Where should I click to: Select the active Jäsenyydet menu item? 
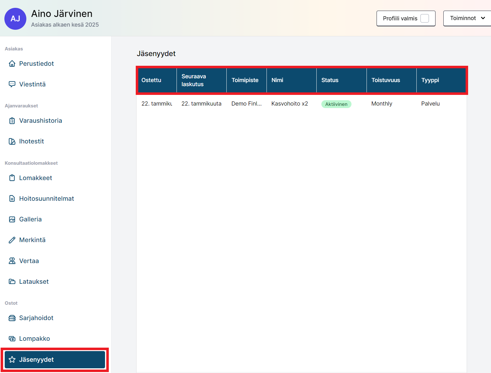[x=55, y=360]
